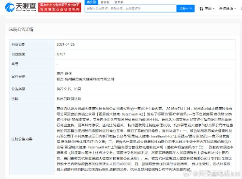The width and height of the screenshot is (242, 179).
Task: Switch to the 查老板 search tab
Action: (105, 2)
